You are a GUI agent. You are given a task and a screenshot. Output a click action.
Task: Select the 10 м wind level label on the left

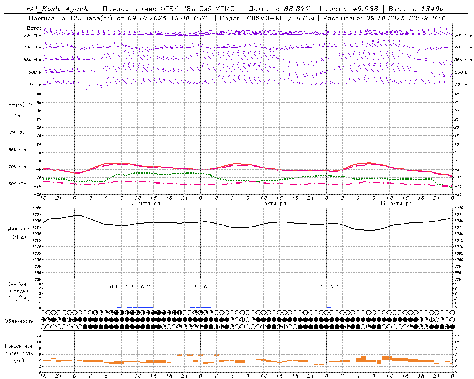(x=36, y=84)
